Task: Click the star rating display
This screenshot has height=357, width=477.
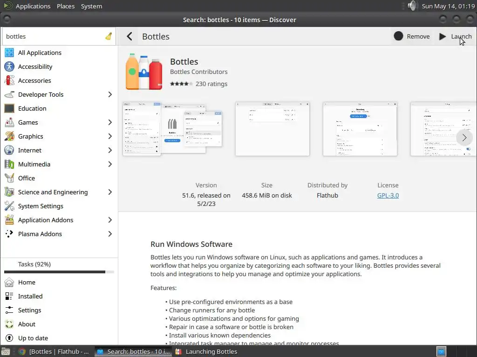Action: [181, 84]
